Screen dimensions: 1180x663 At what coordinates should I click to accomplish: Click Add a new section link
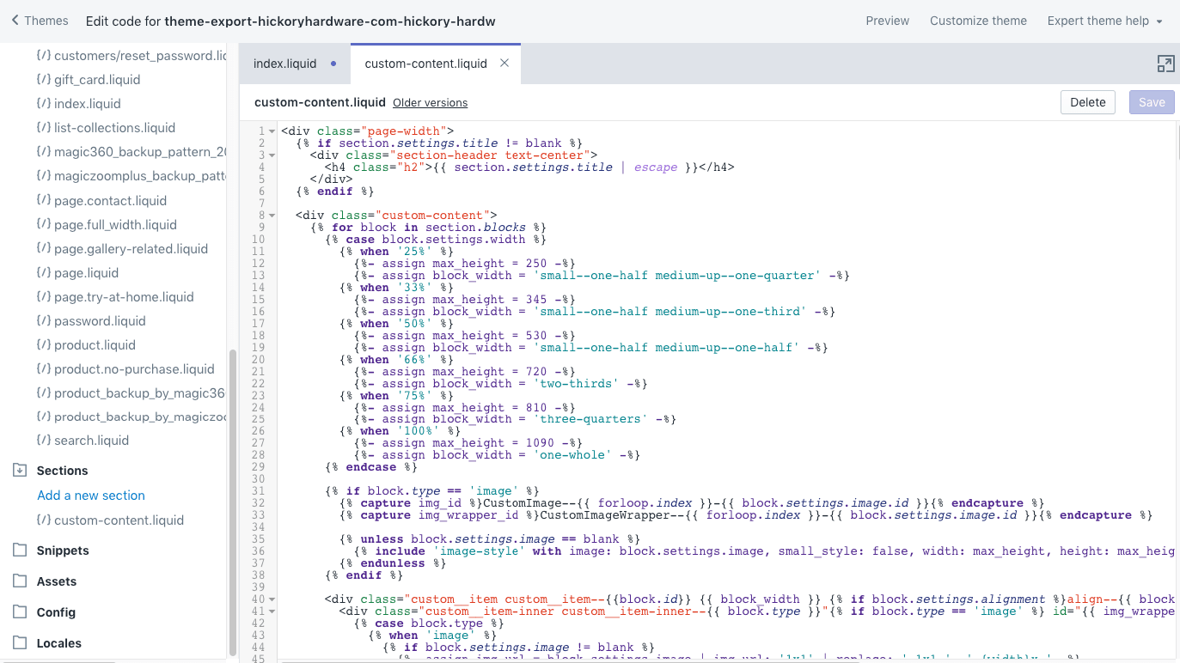91,495
